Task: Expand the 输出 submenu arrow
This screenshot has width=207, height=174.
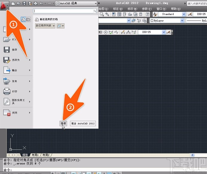Action: (30, 70)
